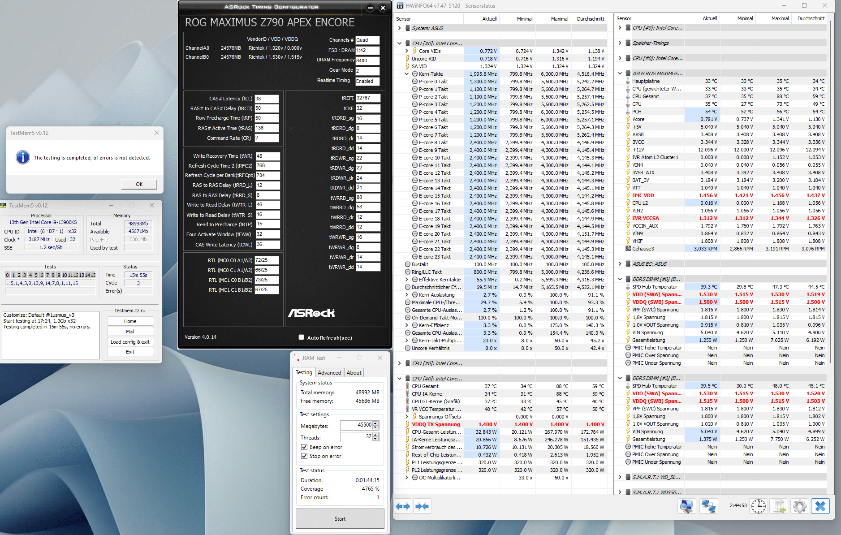Click the CAS# Latency (tCL) value field

(267, 99)
